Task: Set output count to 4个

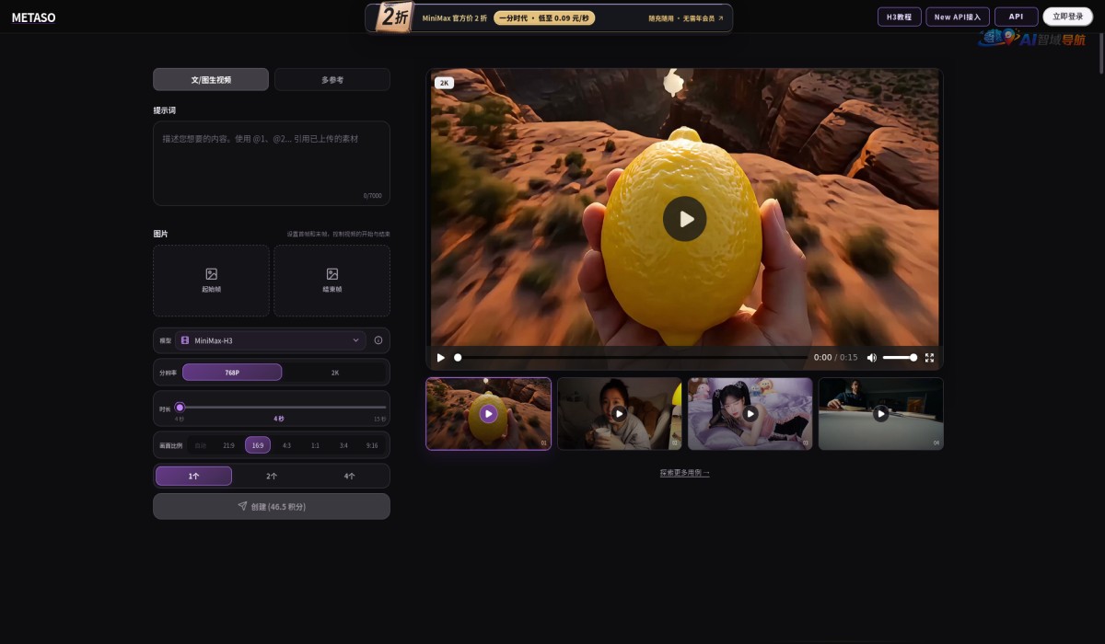Action: pyautogui.click(x=350, y=477)
